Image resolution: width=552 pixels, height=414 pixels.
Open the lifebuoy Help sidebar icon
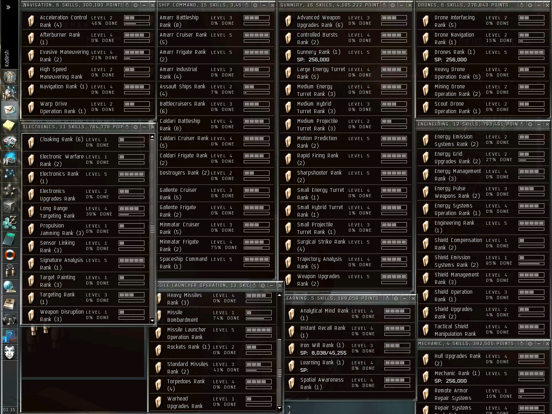tap(10, 255)
